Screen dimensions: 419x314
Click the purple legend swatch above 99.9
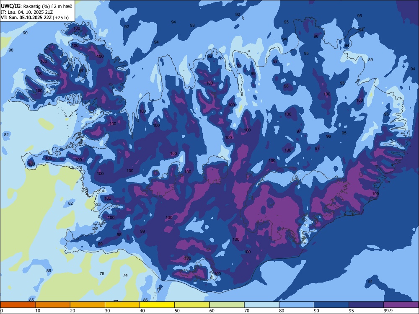(x=401, y=305)
